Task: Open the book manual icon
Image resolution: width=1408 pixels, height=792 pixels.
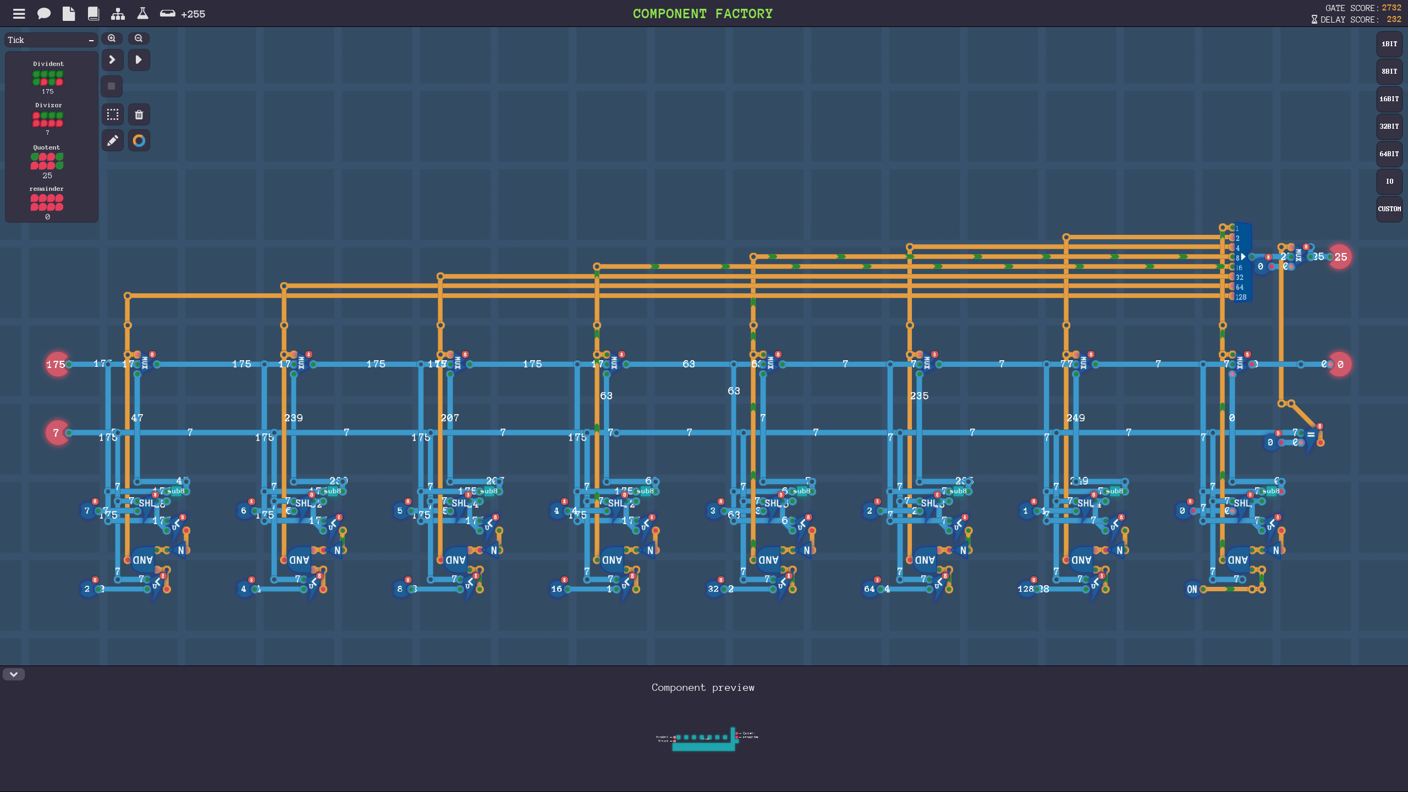Action: coord(94,14)
